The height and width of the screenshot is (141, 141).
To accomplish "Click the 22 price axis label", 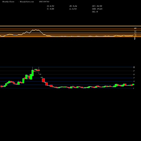I will pyautogui.click(x=134, y=74).
